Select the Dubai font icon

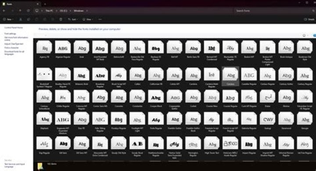point(267,97)
